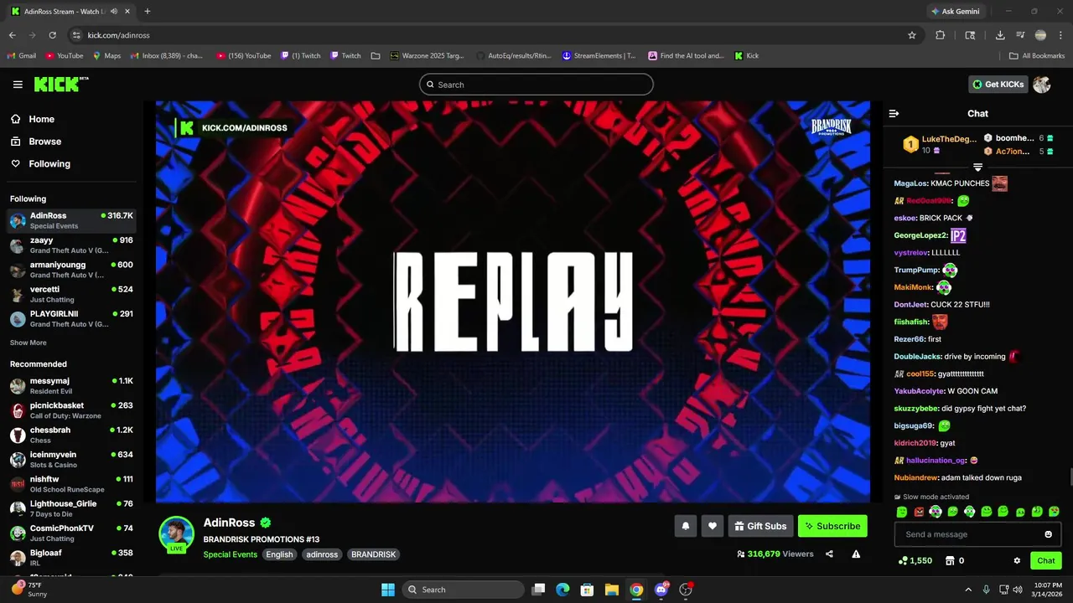Click the Chrome address bar URL
Image resolution: width=1073 pixels, height=603 pixels.
click(118, 35)
